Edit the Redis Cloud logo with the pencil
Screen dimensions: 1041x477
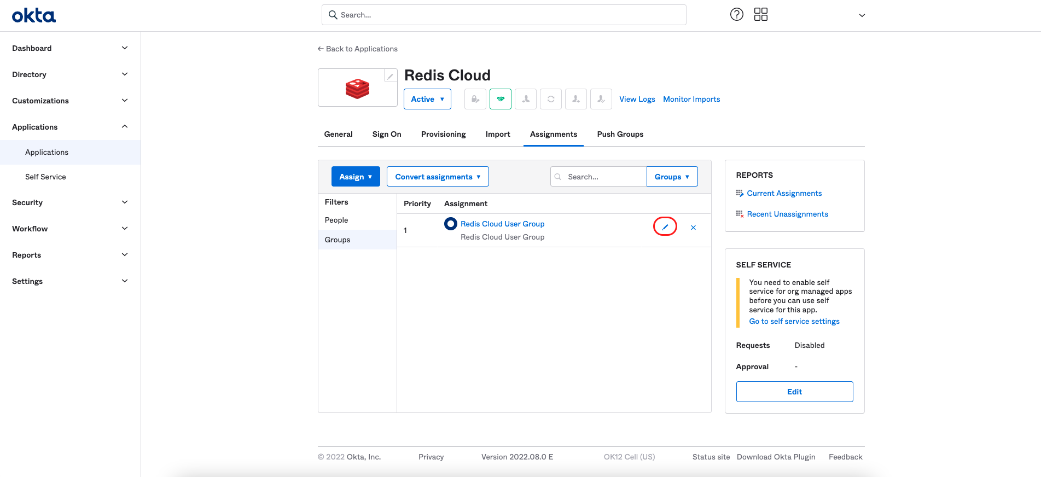(390, 76)
